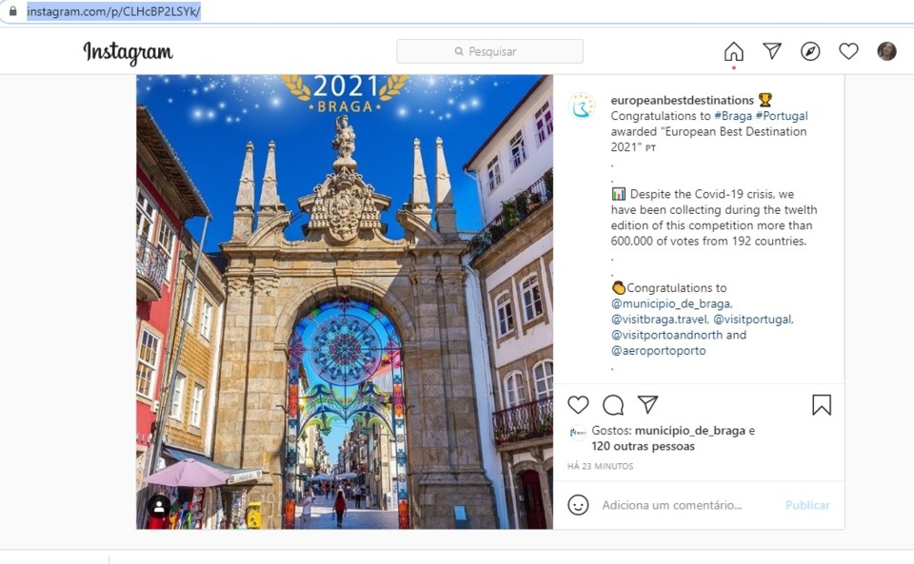Image resolution: width=914 pixels, height=564 pixels.
Task: Go to Instagram home feed icon
Action: pos(733,51)
